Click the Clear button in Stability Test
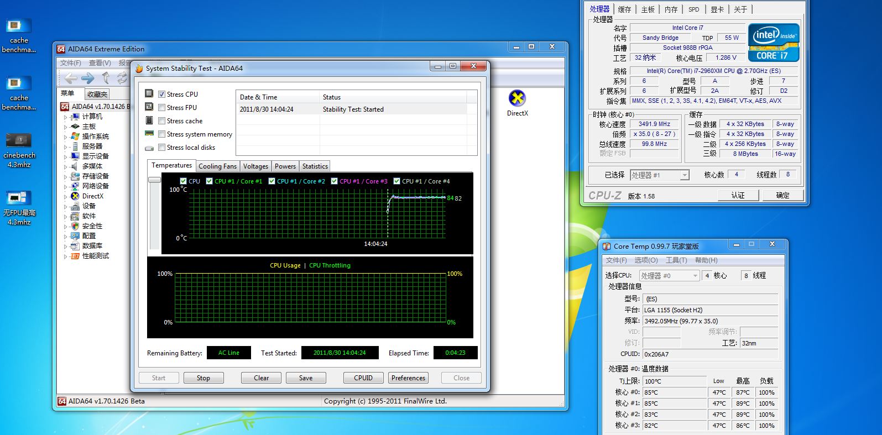Viewport: 882px width, 435px height. 261,378
